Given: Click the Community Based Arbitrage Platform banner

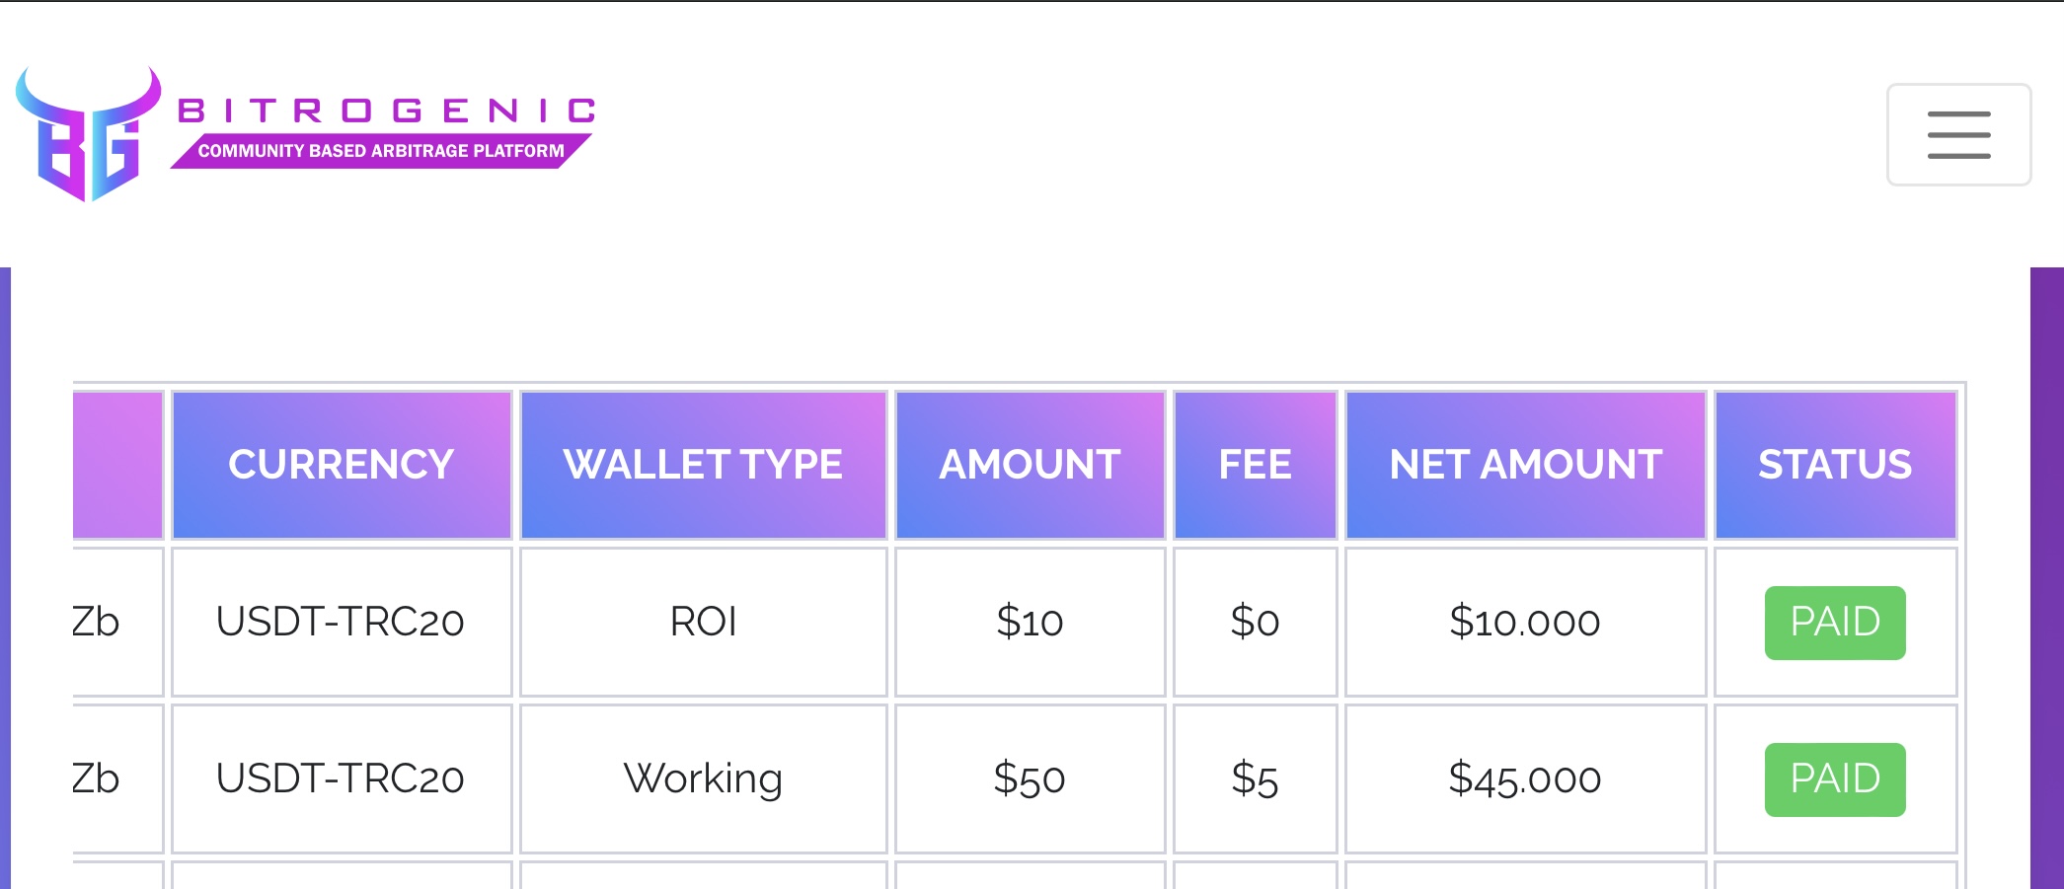Looking at the screenshot, I should (381, 151).
